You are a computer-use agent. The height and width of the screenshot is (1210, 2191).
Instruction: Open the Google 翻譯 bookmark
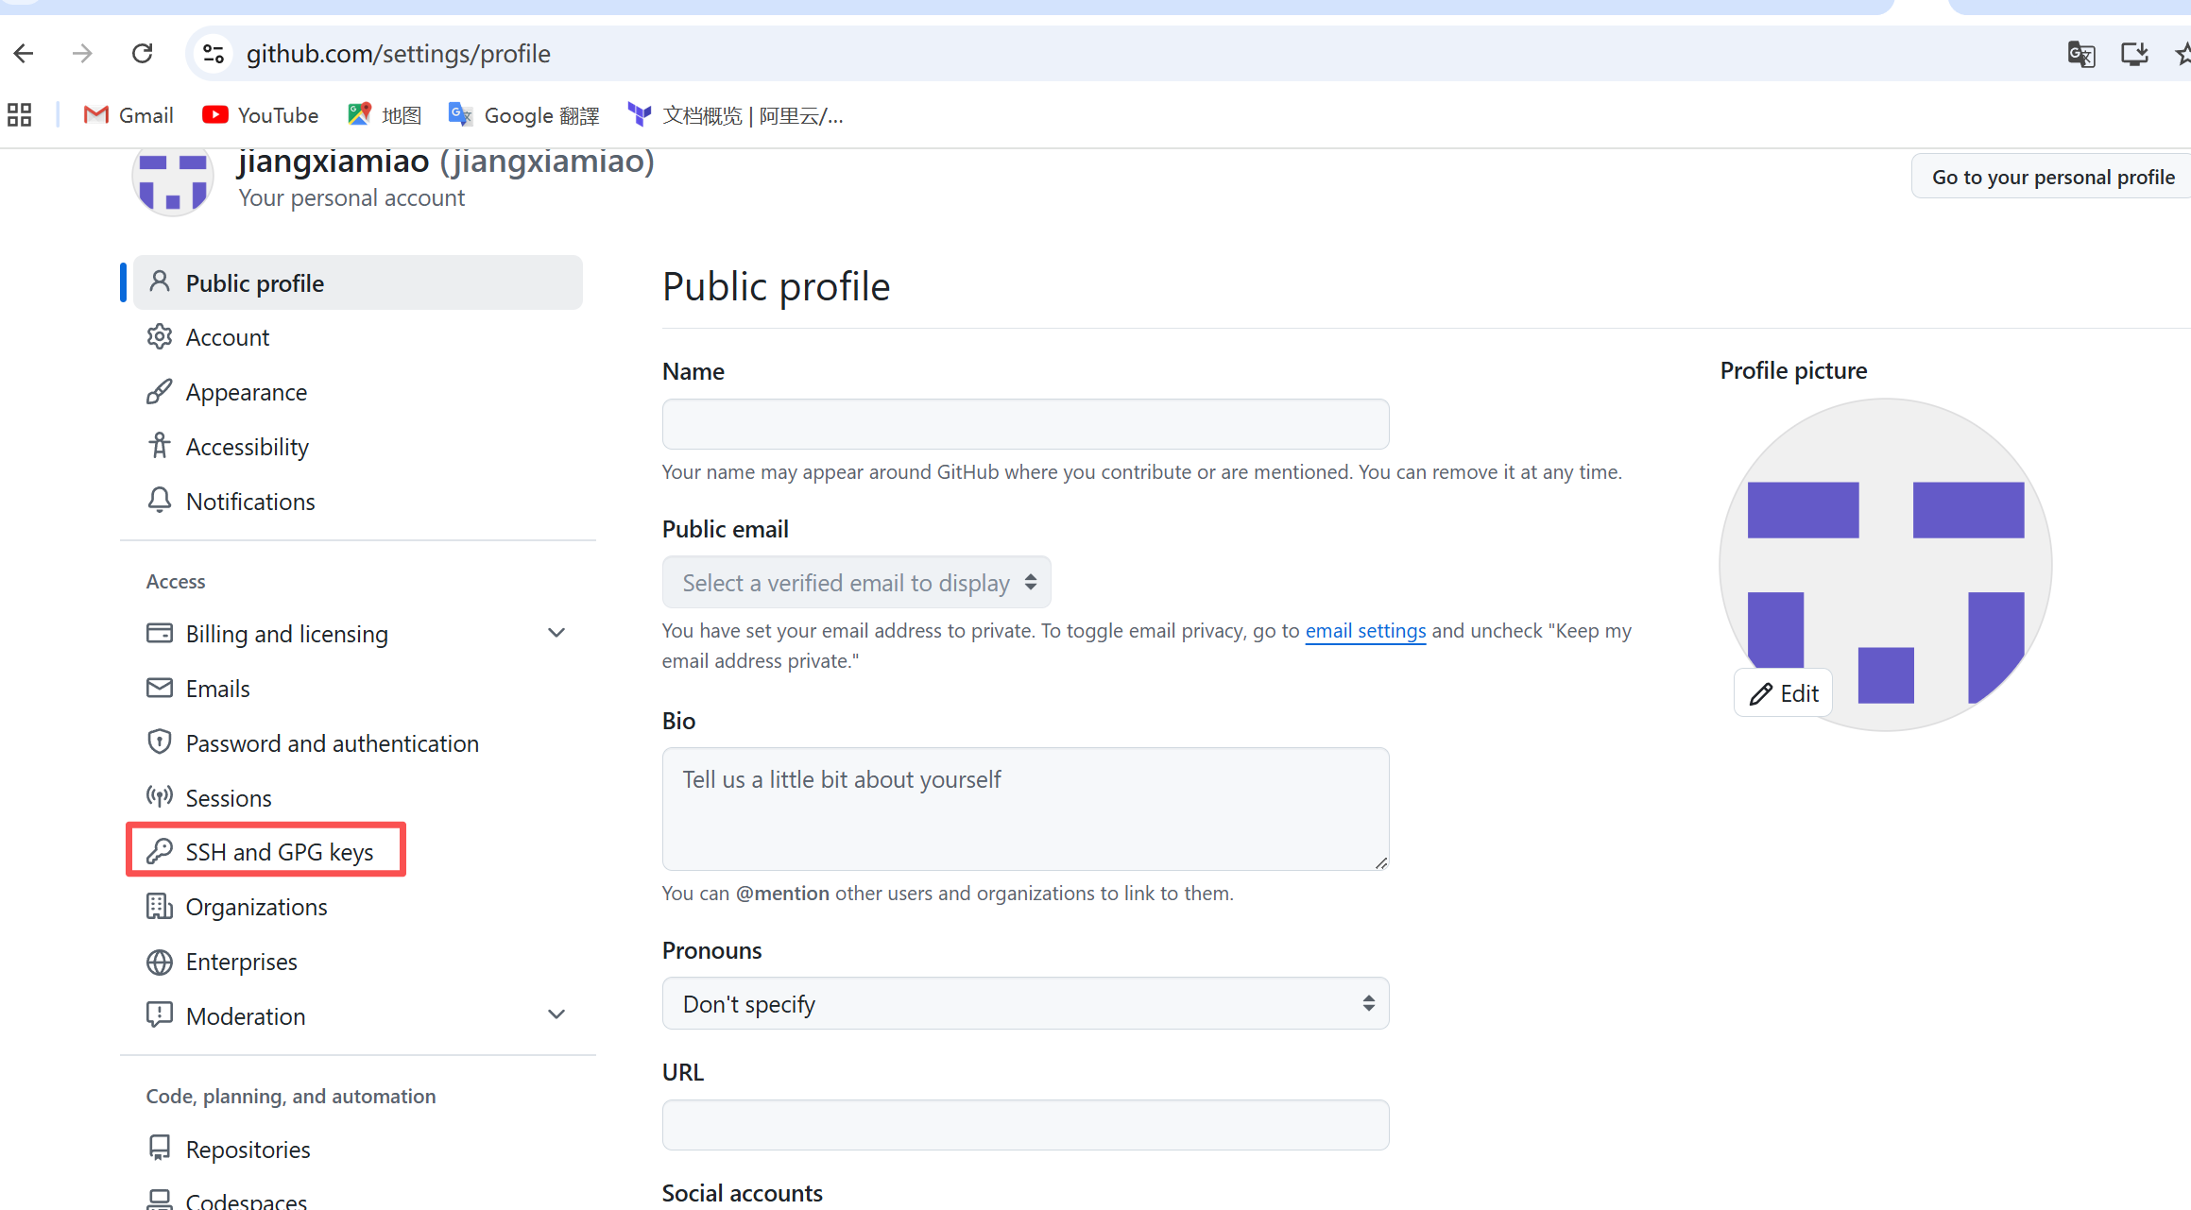click(x=524, y=115)
